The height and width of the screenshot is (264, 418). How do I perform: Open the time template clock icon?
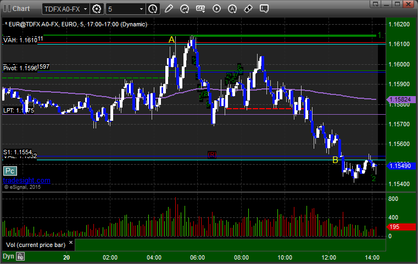[153, 9]
